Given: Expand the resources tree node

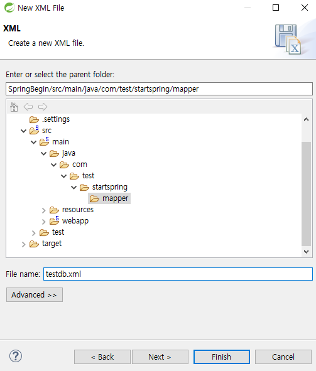Looking at the screenshot, I should pos(43,210).
